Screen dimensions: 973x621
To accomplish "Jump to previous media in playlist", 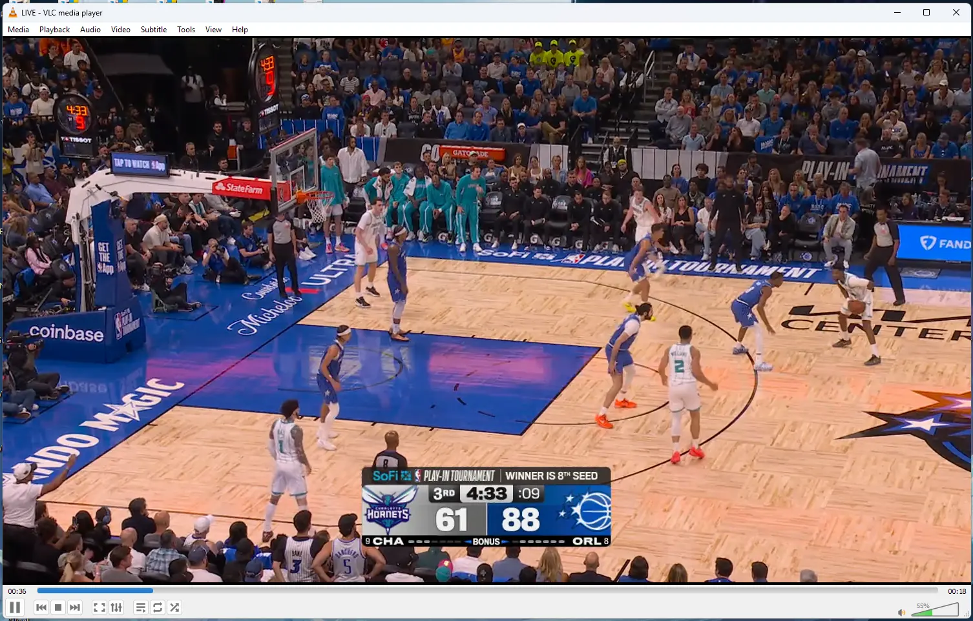I will click(41, 607).
